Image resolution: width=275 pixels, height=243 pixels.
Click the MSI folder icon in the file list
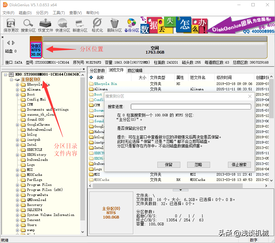(x=91, y=174)
